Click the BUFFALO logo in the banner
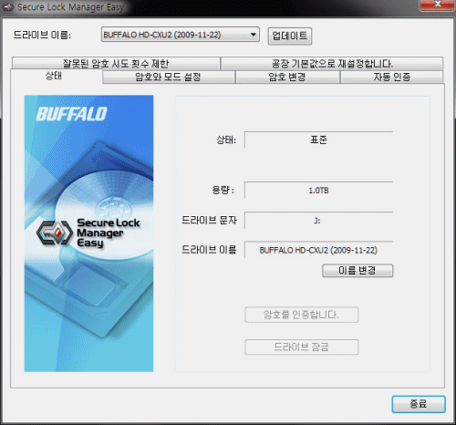Viewport: 456px width, 425px height. [71, 114]
